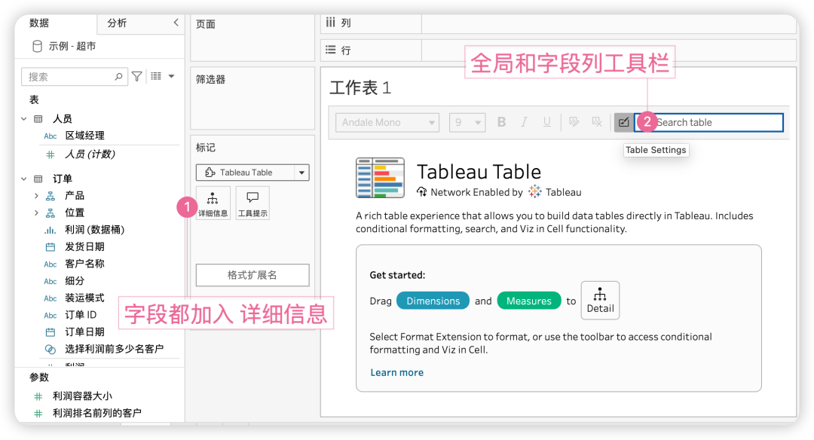Click the 筛选器 shelf

coord(252,98)
